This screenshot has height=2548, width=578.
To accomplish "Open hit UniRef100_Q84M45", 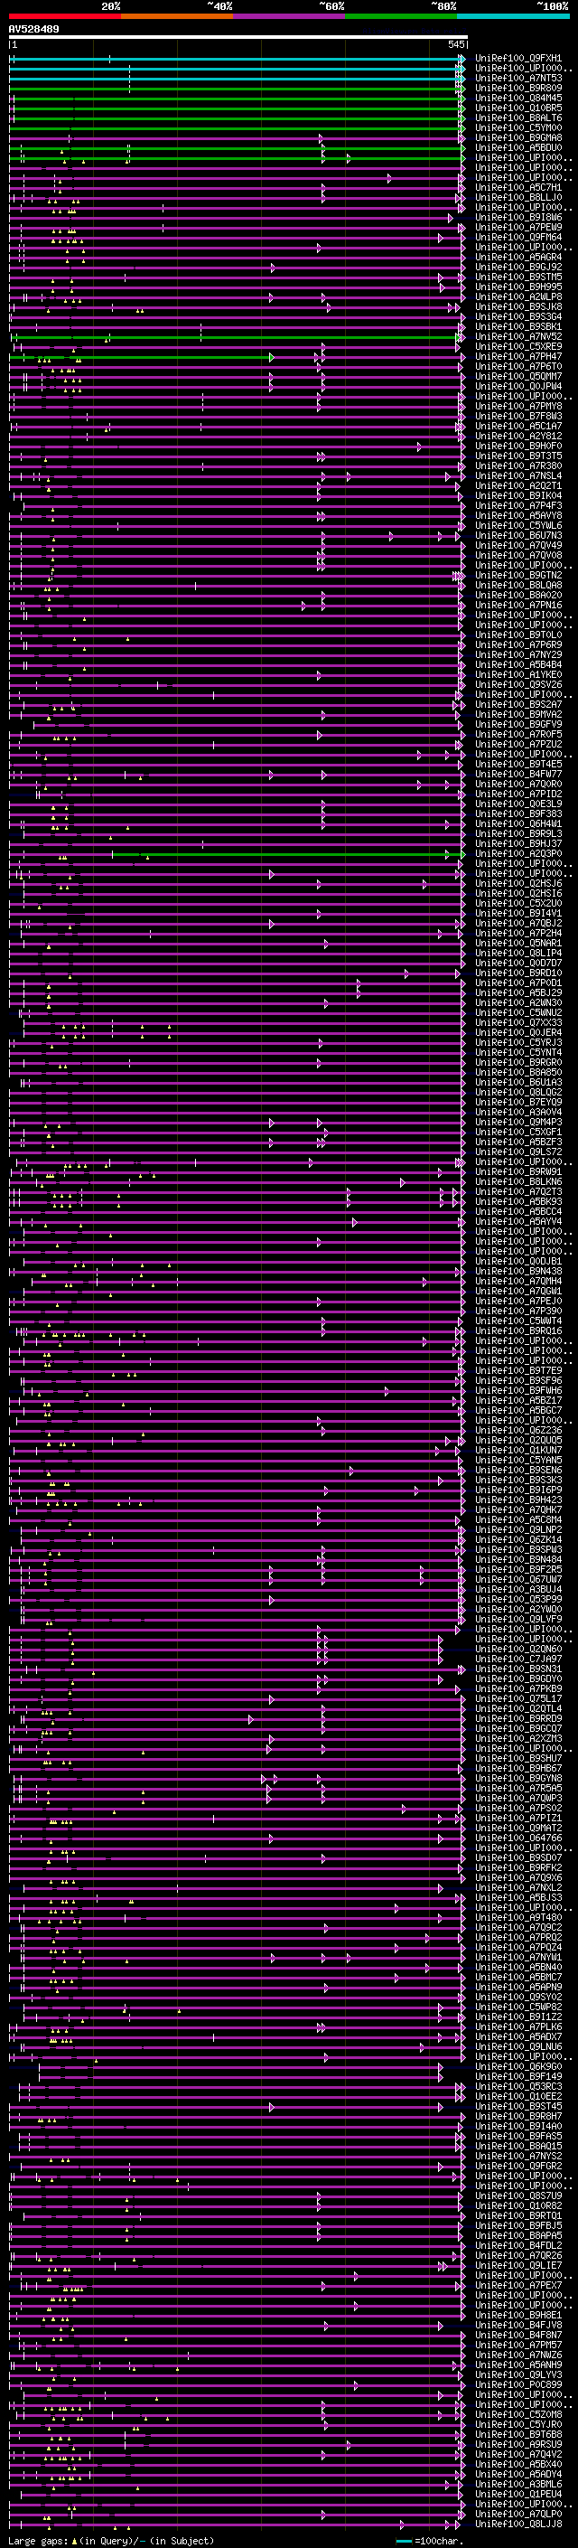I will tap(518, 98).
